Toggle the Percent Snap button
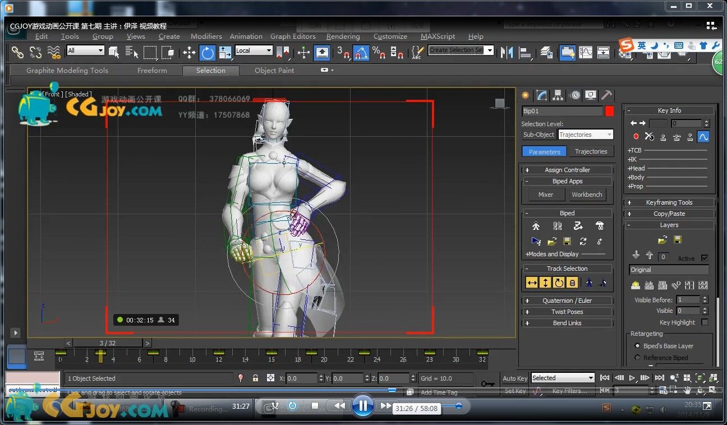 pyautogui.click(x=379, y=53)
